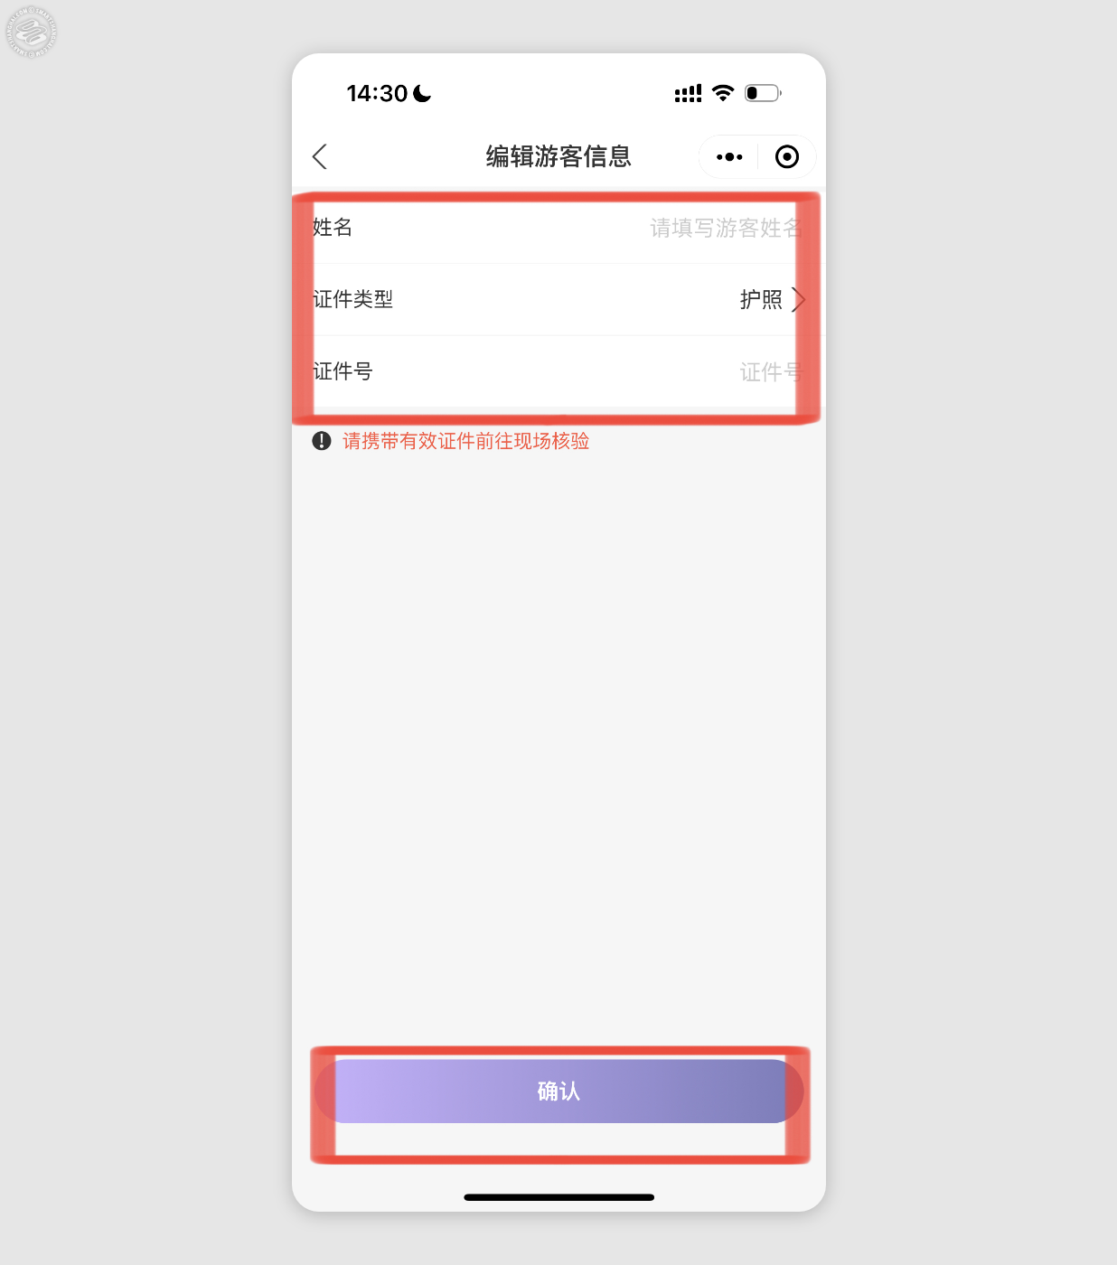This screenshot has width=1117, height=1265.
Task: Tap the exclamation warning icon
Action: 322,441
